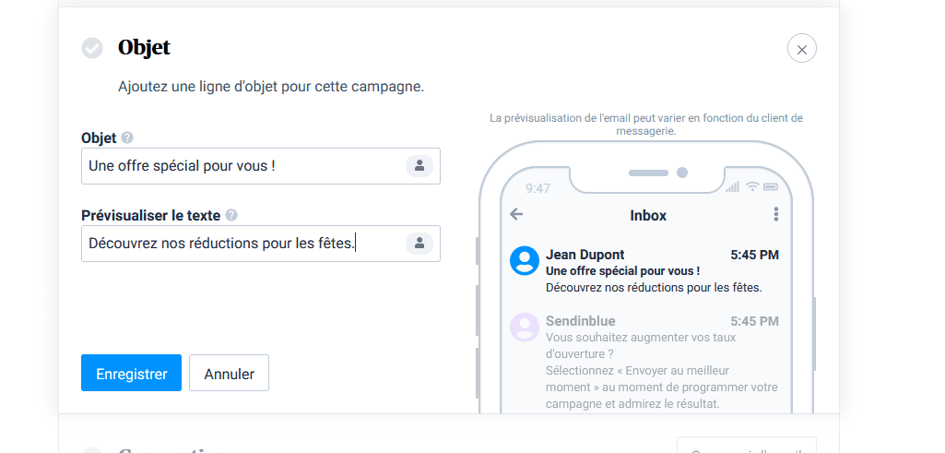This screenshot has height=453, width=945.
Task: Close the Objet section with the X
Action: 801,49
